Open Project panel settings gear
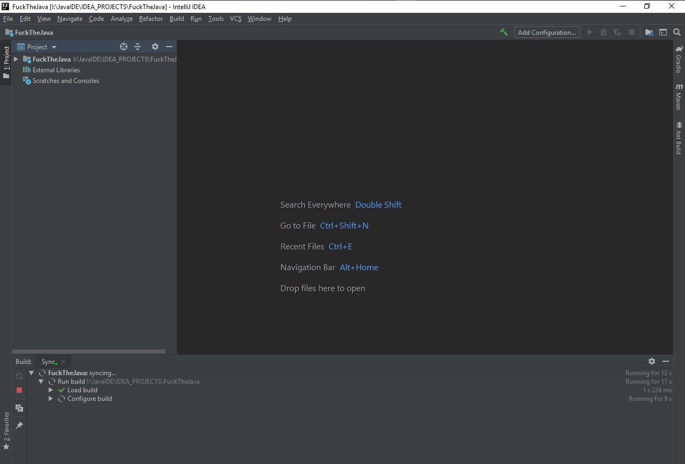The height and width of the screenshot is (464, 685). tap(155, 47)
